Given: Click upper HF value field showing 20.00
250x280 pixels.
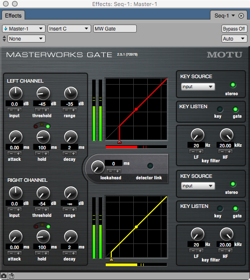Looking at the screenshot, I should 225,145.
